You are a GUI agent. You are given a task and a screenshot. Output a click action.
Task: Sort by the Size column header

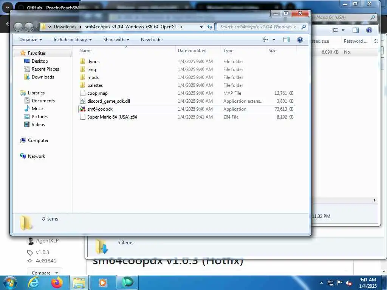coord(272,51)
